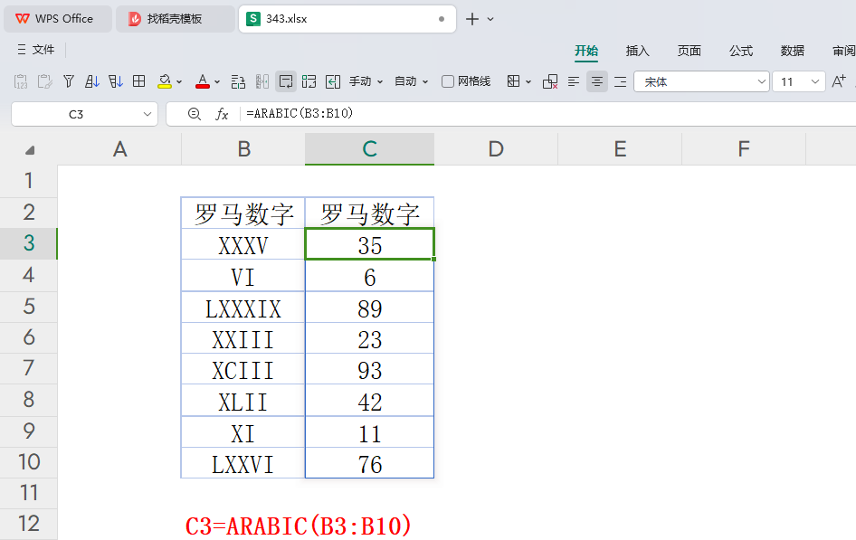Select cell containing XCIII
Image resolution: width=856 pixels, height=540 pixels.
[x=243, y=370]
